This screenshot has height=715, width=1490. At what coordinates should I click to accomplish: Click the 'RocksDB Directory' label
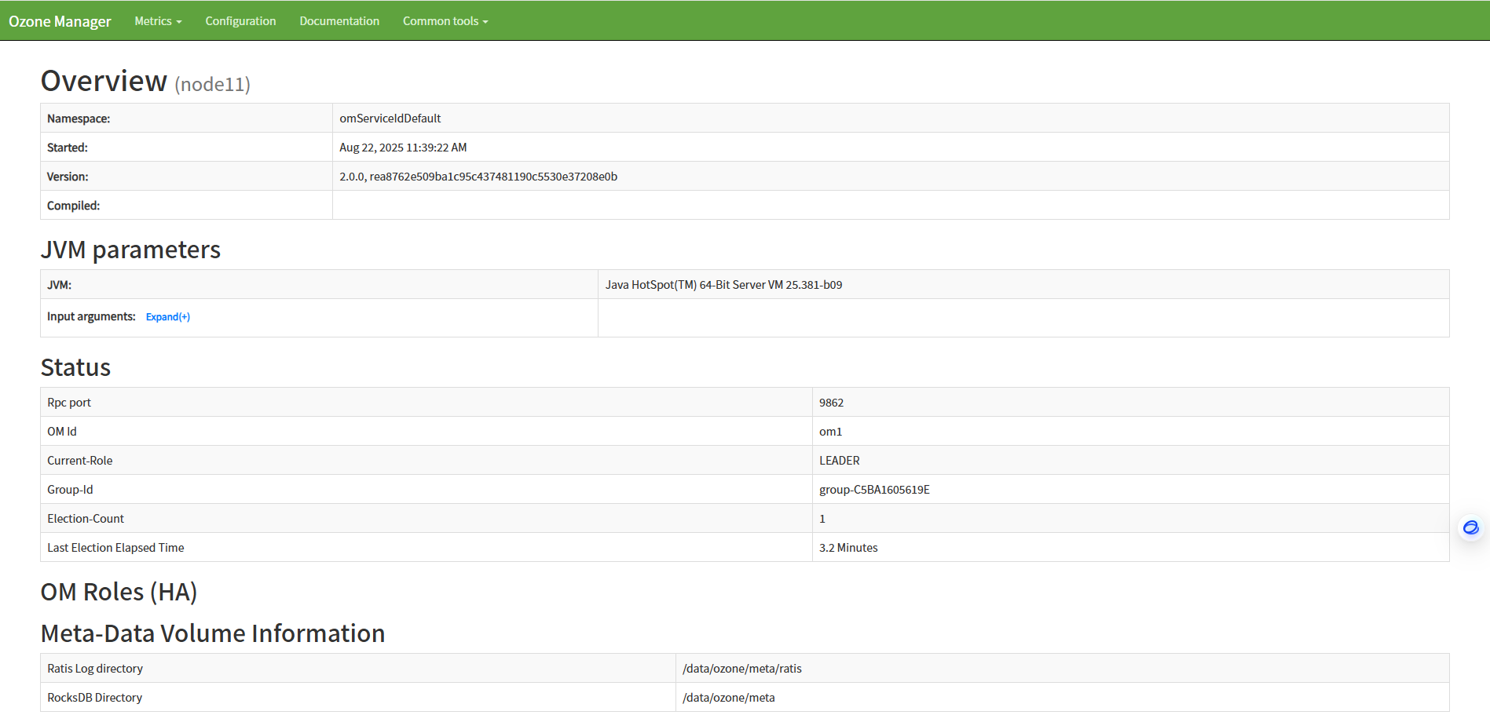pyautogui.click(x=95, y=698)
